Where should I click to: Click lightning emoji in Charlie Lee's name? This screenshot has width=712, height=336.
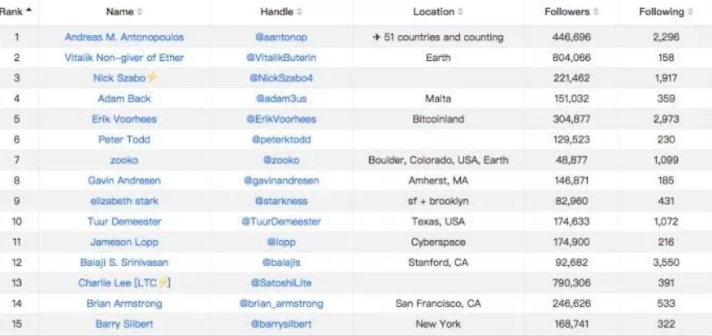point(163,283)
